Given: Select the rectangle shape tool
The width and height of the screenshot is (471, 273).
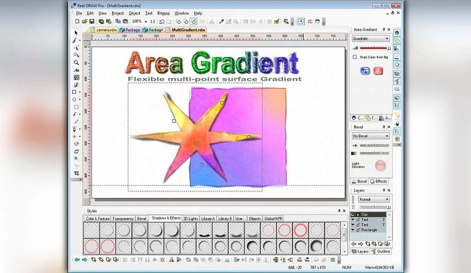Looking at the screenshot, I should pos(74,92).
